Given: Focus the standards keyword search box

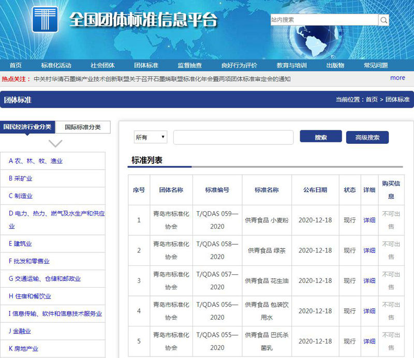Looking at the screenshot, I should pyautogui.click(x=233, y=137).
